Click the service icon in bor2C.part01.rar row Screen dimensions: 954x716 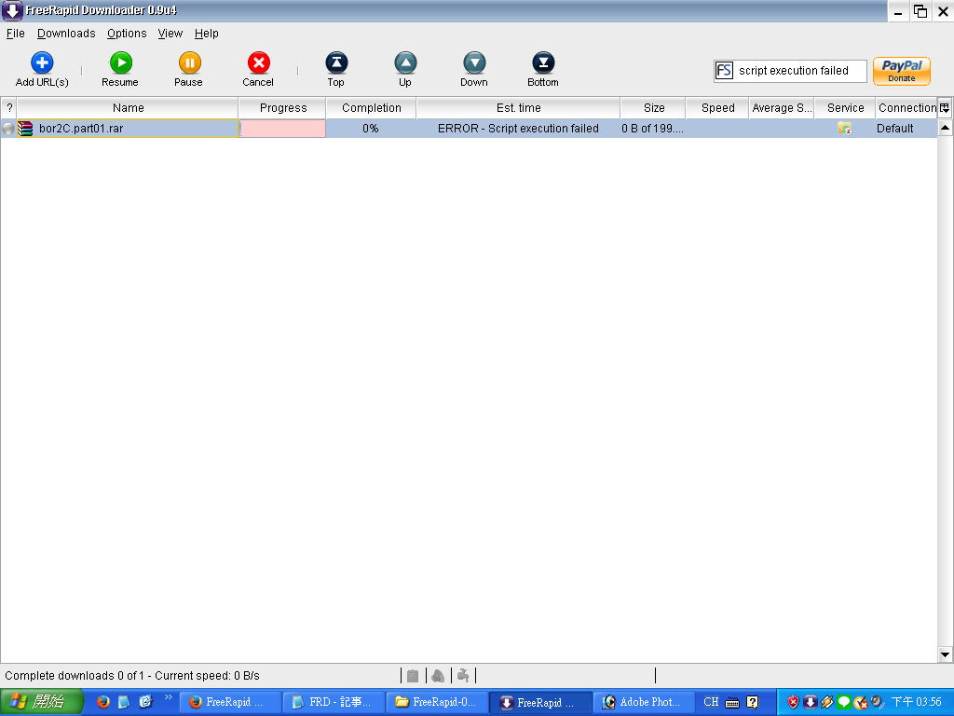click(x=844, y=129)
